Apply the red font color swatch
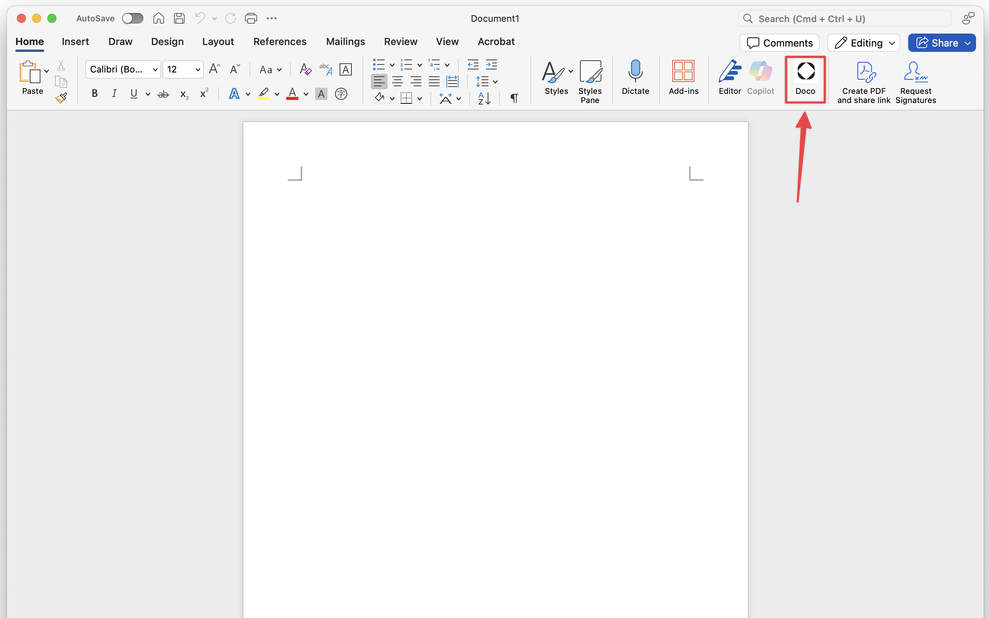This screenshot has height=618, width=989. [292, 93]
